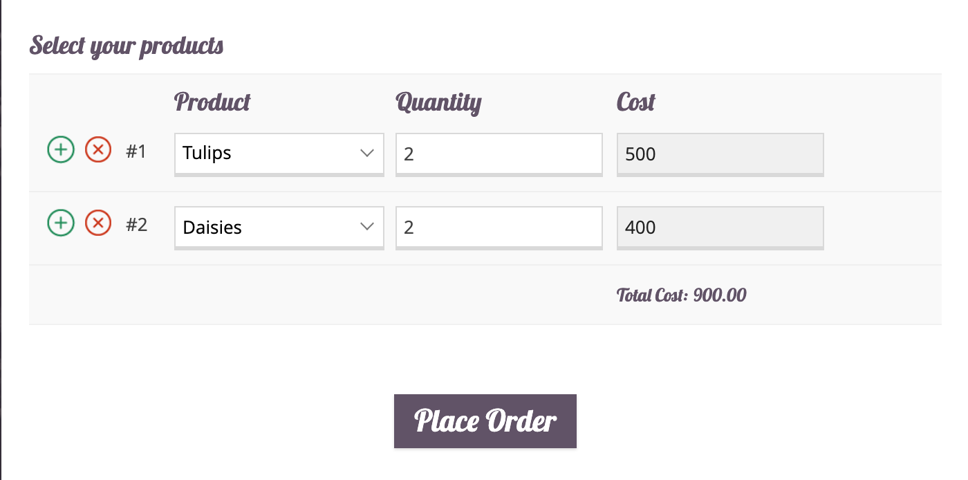The height and width of the screenshot is (480, 968).
Task: Remove product row #1 with red X
Action: tap(98, 149)
